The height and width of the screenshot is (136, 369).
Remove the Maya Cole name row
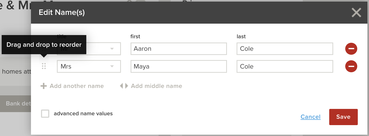[351, 66]
